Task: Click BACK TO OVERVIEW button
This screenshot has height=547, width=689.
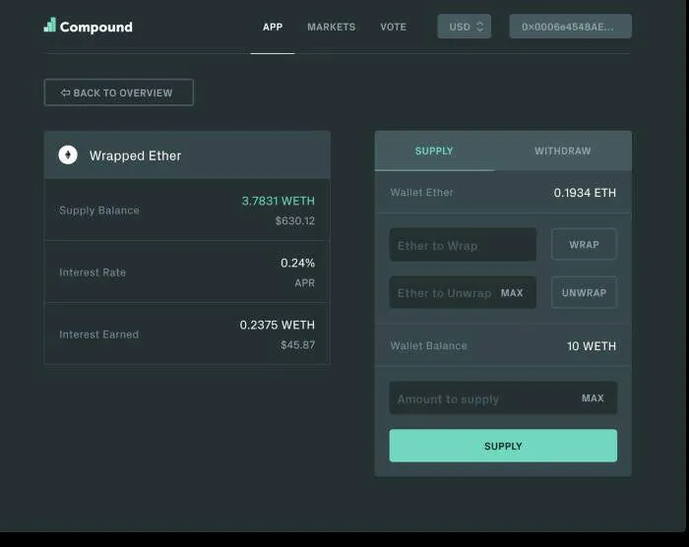Action: pyautogui.click(x=119, y=92)
